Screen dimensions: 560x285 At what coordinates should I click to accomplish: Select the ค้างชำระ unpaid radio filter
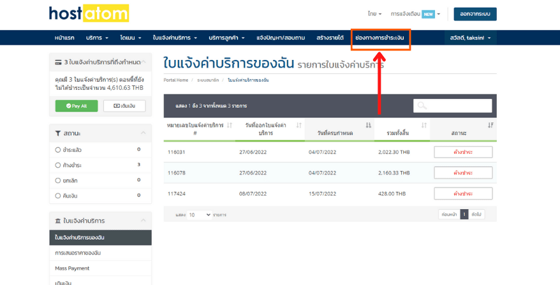pyautogui.click(x=58, y=165)
